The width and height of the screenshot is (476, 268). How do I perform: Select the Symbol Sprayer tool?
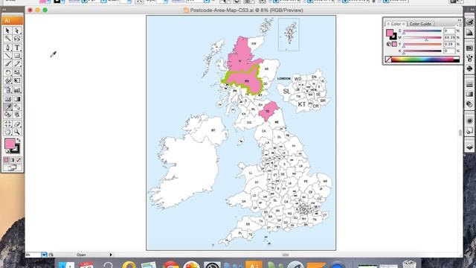click(x=8, y=90)
